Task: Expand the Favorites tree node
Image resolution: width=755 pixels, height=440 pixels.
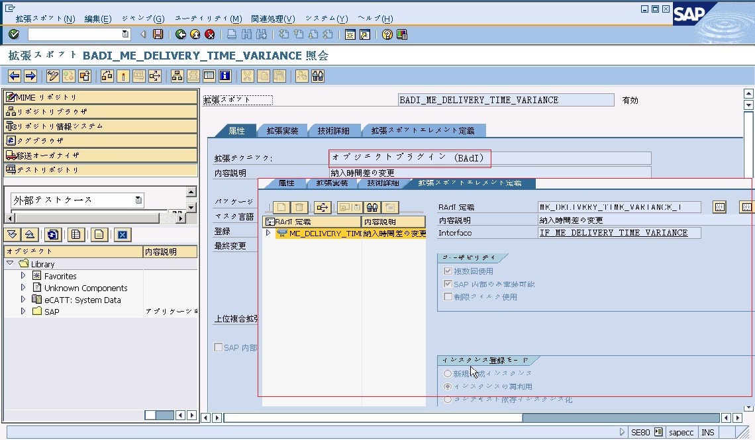Action: [x=24, y=276]
